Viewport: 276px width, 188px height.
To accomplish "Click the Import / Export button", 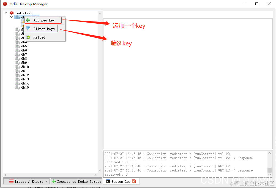I will coord(26,181).
